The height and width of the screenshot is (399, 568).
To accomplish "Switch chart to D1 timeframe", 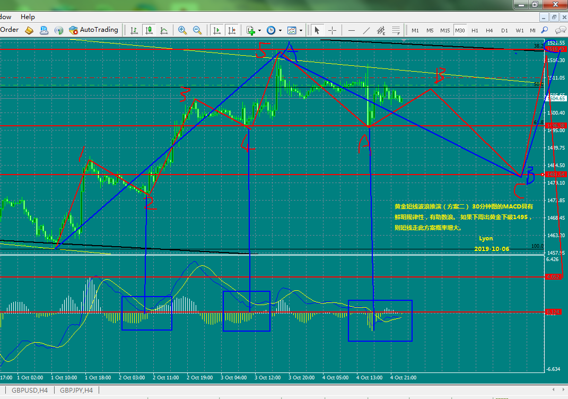I will (x=504, y=30).
